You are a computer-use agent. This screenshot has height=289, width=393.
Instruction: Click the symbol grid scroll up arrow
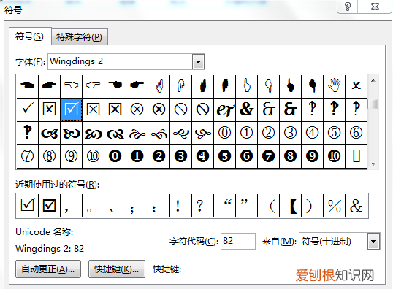coord(373,80)
